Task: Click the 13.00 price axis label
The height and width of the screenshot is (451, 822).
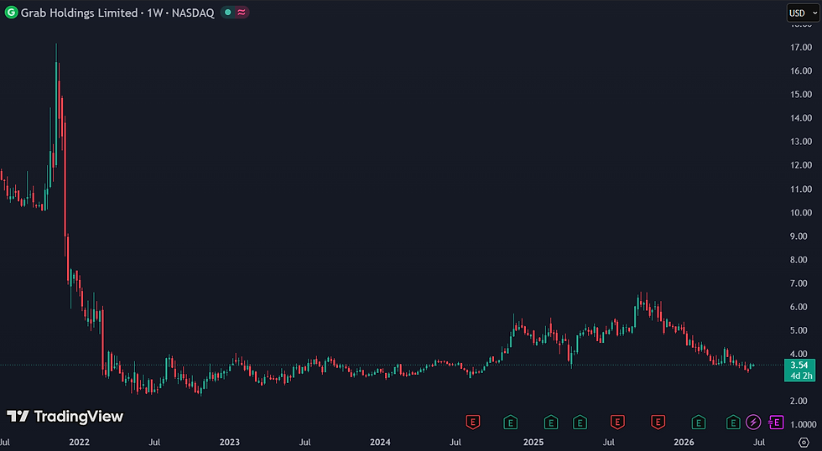Action: 801,142
